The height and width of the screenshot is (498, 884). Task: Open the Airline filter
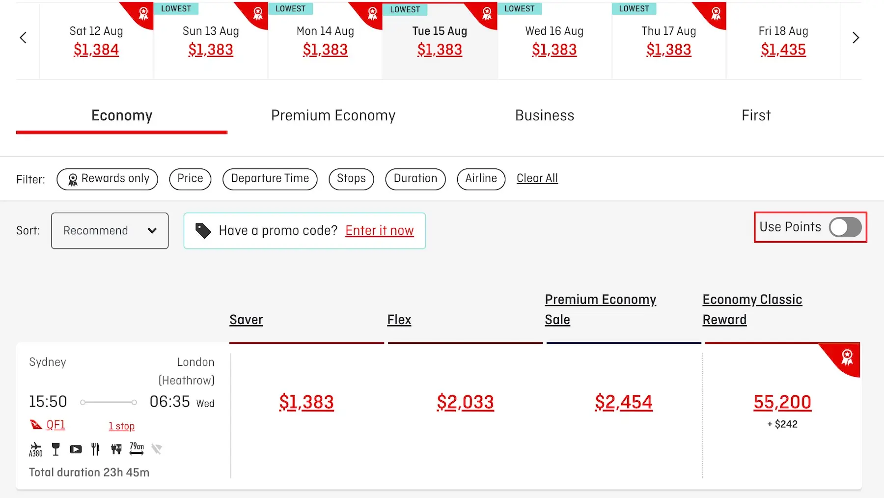(x=481, y=179)
